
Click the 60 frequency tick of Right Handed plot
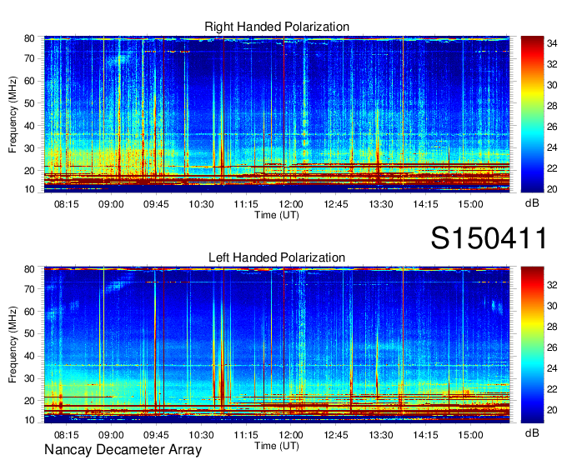pos(29,81)
